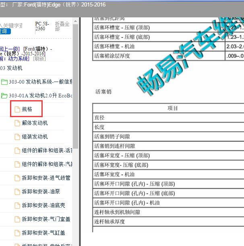Open 拆卸和安装-进气歧管 entry

(46, 178)
